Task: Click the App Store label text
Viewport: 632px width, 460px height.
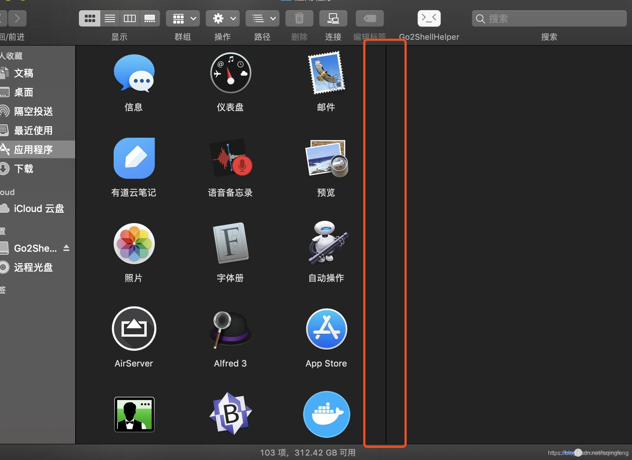Action: (x=326, y=364)
